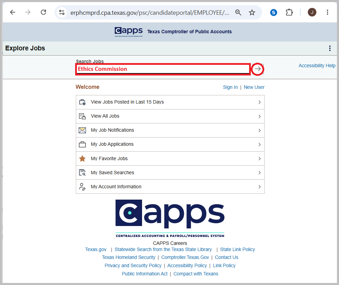Open My Saved Searches
This screenshot has height=285, width=339.
pyautogui.click(x=170, y=173)
